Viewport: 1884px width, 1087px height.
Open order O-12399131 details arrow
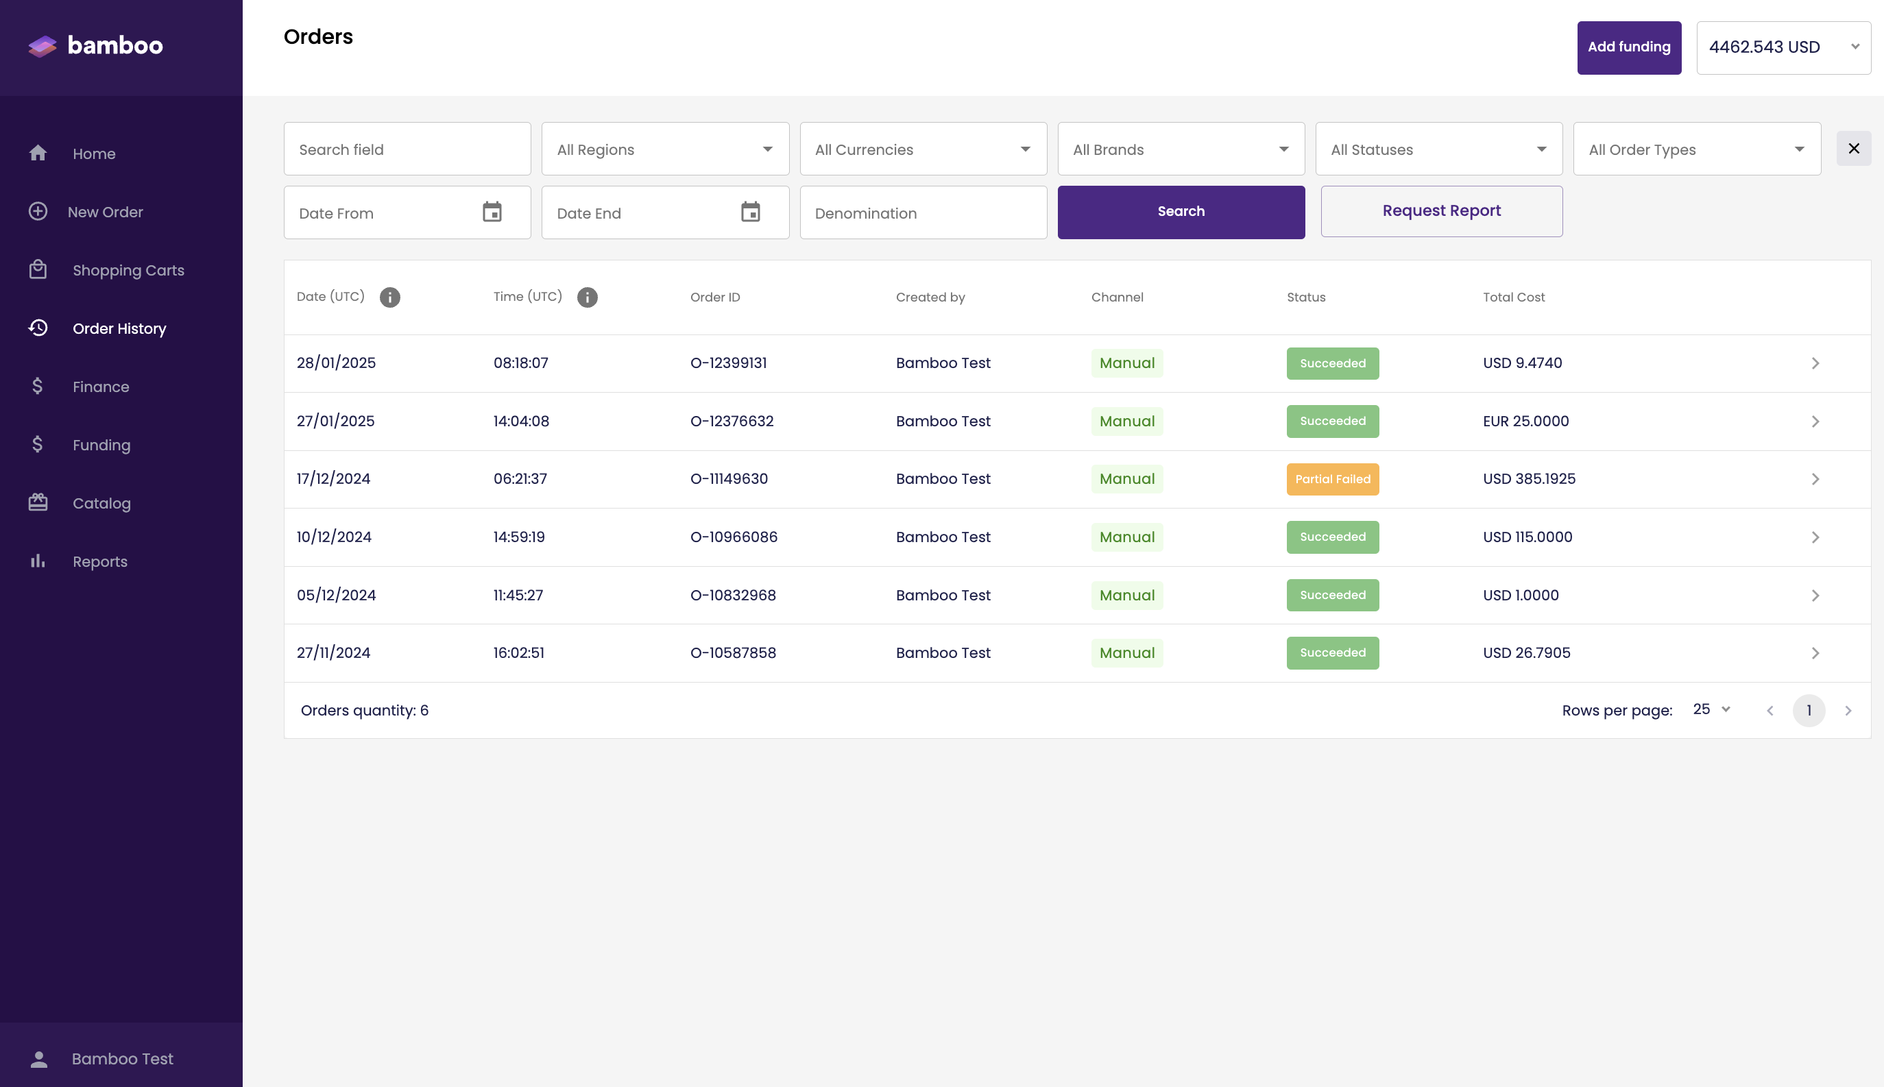tap(1815, 363)
